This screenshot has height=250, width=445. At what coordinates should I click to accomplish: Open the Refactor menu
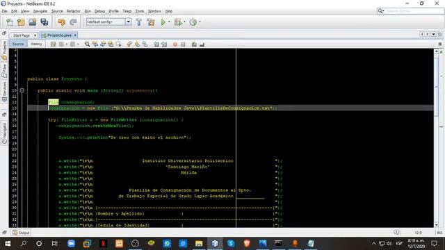pyautogui.click(x=74, y=11)
